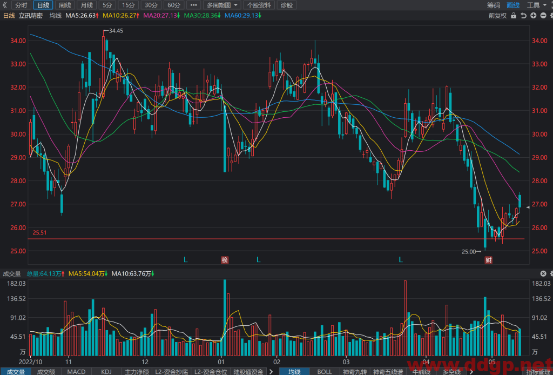Viewport: 553px width, 375px height.
Task: Click the MA10:63.76万 volume average value
Action: 133,273
